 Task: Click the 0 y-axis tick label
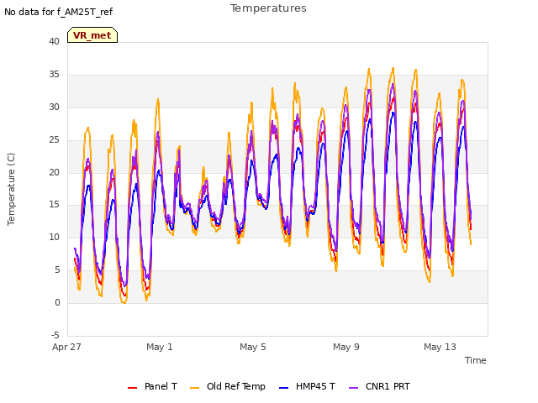(x=57, y=302)
